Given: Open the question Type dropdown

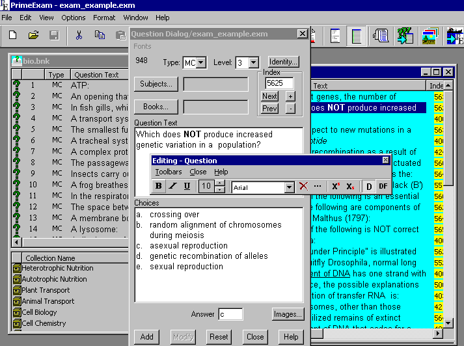Looking at the screenshot, I should point(200,62).
